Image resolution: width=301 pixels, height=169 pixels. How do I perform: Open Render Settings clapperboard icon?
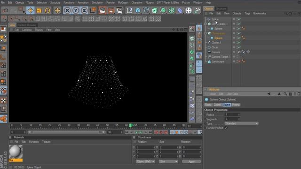coord(119,10)
